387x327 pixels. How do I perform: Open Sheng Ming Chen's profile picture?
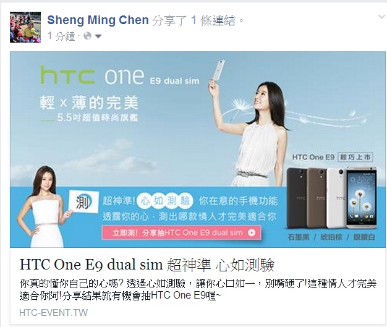coord(25,27)
